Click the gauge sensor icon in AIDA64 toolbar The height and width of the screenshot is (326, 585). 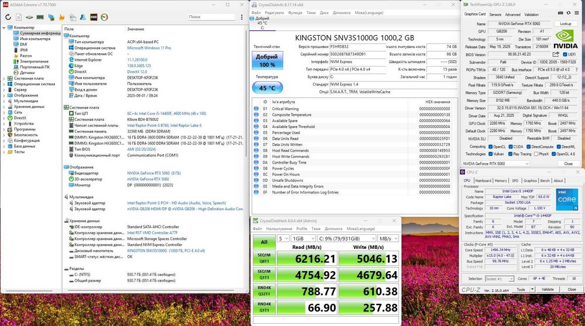click(x=105, y=17)
